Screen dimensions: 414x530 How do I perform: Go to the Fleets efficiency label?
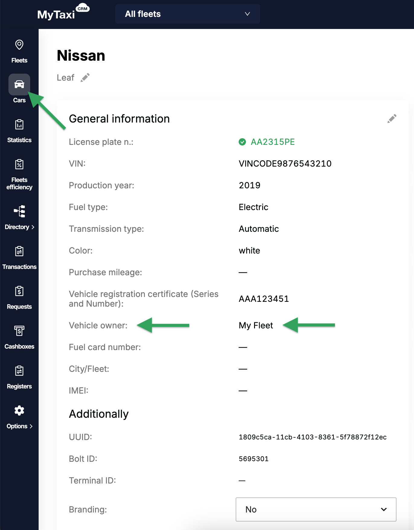click(19, 184)
